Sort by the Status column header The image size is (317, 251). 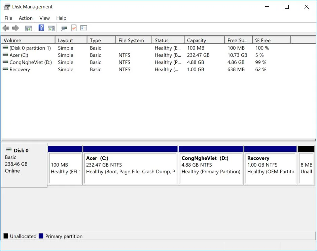point(168,40)
